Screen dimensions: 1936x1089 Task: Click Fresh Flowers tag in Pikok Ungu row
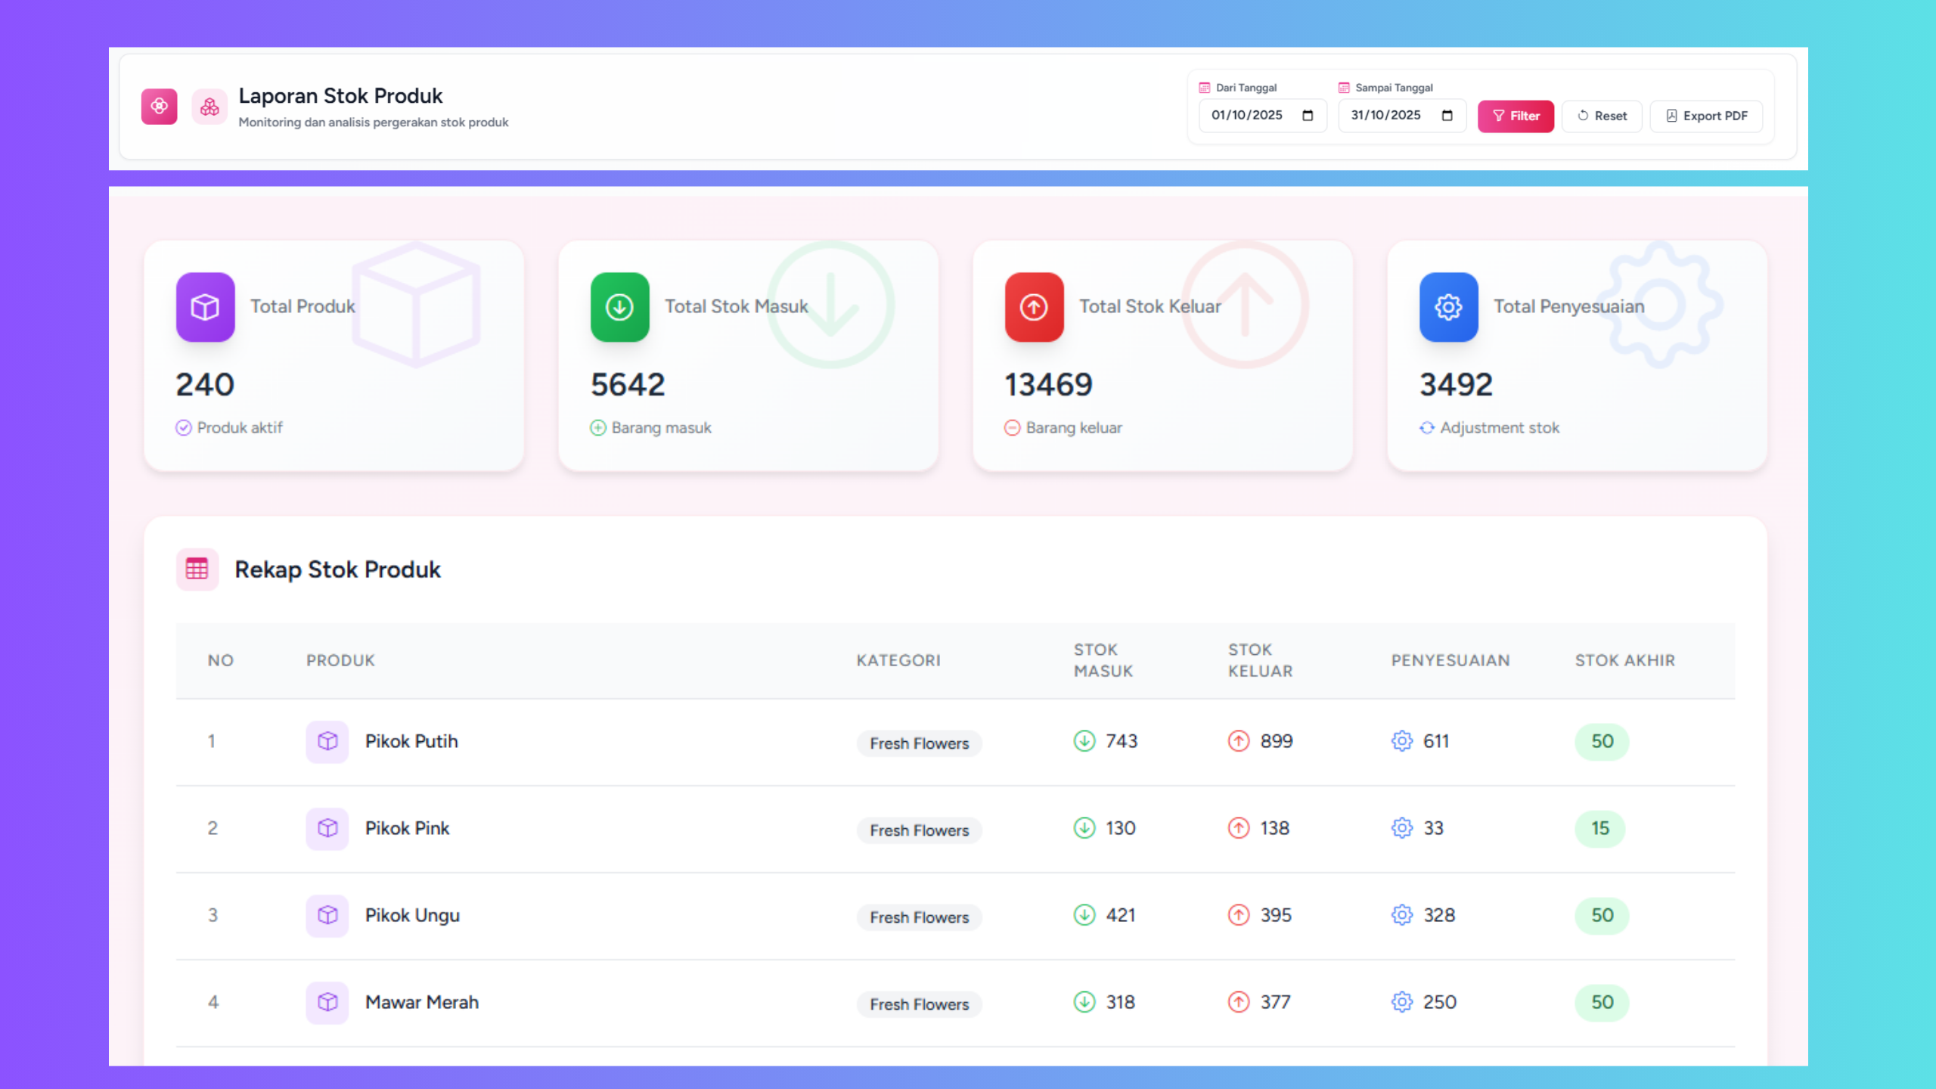pyautogui.click(x=919, y=917)
